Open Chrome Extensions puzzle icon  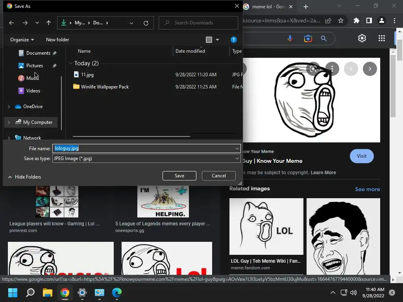coord(357,20)
